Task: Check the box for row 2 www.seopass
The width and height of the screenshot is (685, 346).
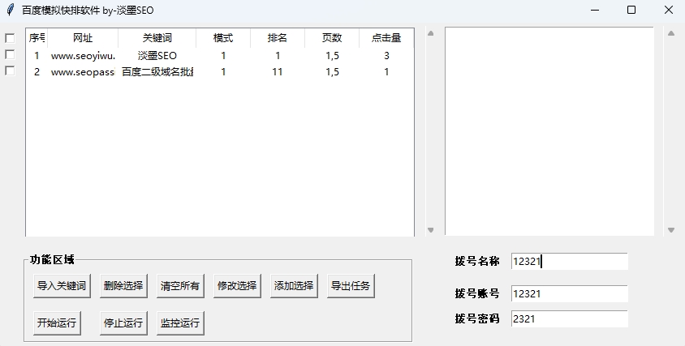Action: pyautogui.click(x=10, y=70)
